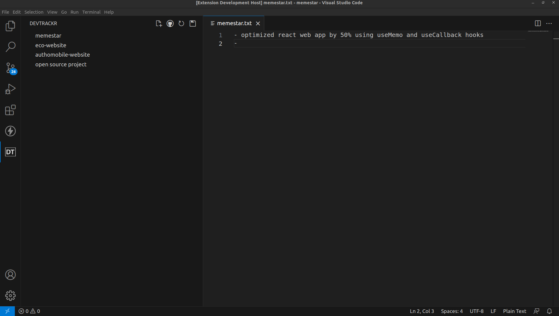Open the Search view in activity bar

(x=10, y=47)
